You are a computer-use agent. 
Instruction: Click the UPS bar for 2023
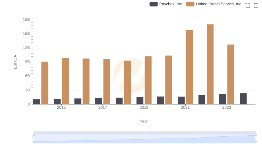[x=231, y=74]
